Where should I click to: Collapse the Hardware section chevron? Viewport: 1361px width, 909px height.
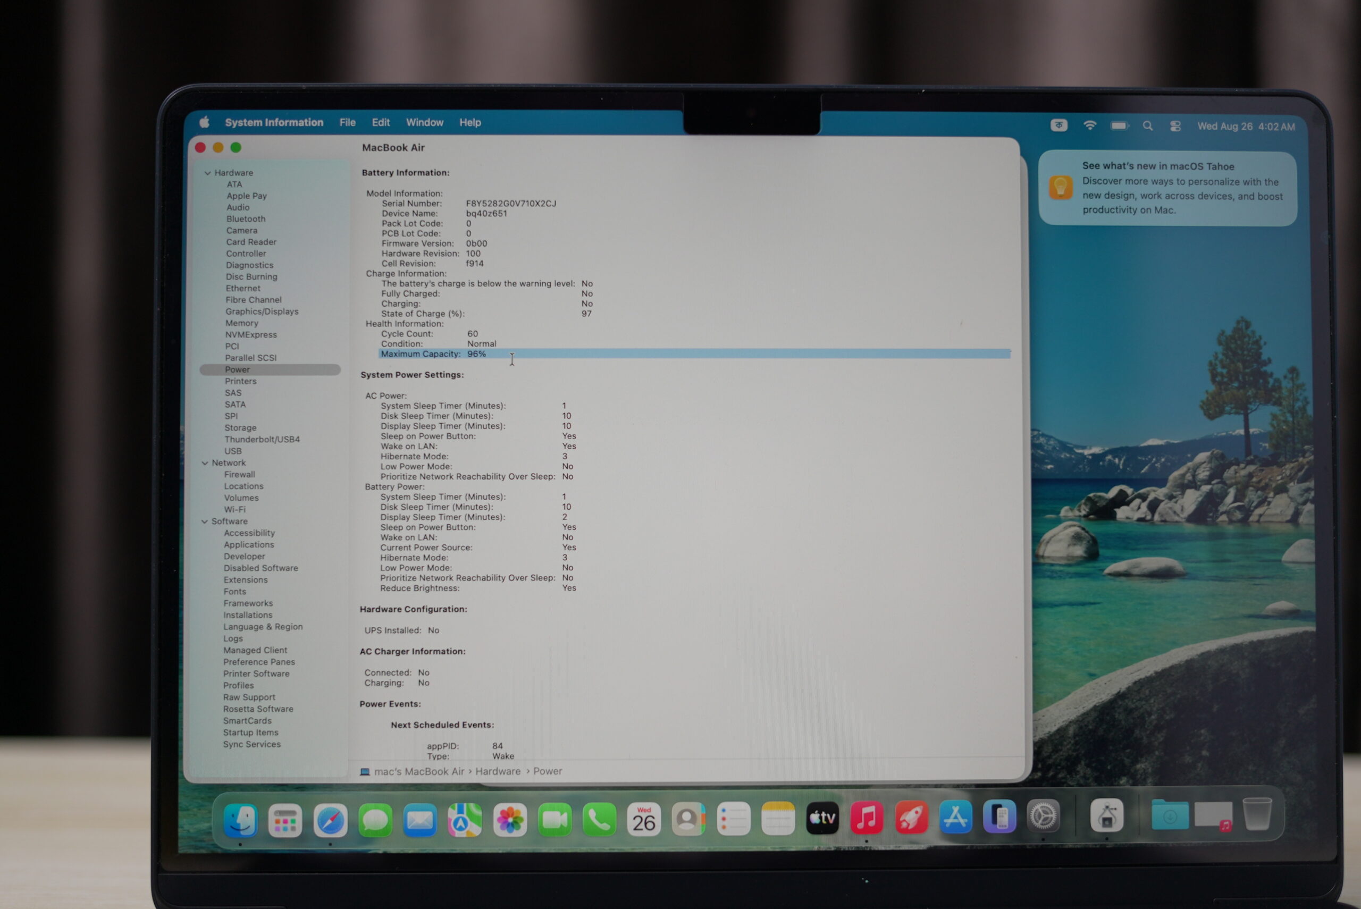[x=207, y=173]
